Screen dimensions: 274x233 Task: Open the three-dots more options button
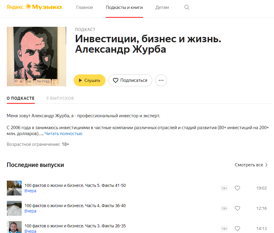[x=161, y=80]
